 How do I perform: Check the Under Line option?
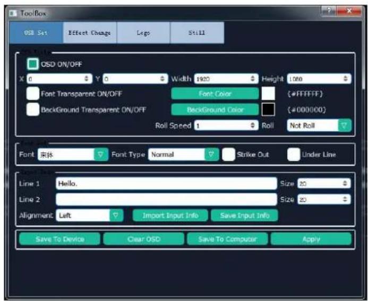click(x=294, y=154)
